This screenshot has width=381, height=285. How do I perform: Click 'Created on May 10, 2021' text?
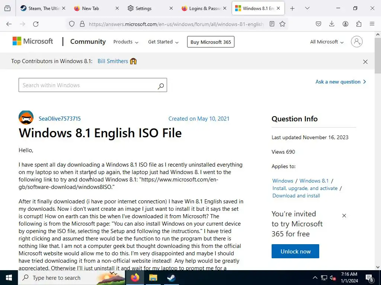click(199, 118)
